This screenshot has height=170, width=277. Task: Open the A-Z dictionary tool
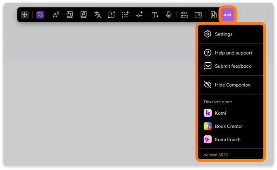click(x=70, y=14)
